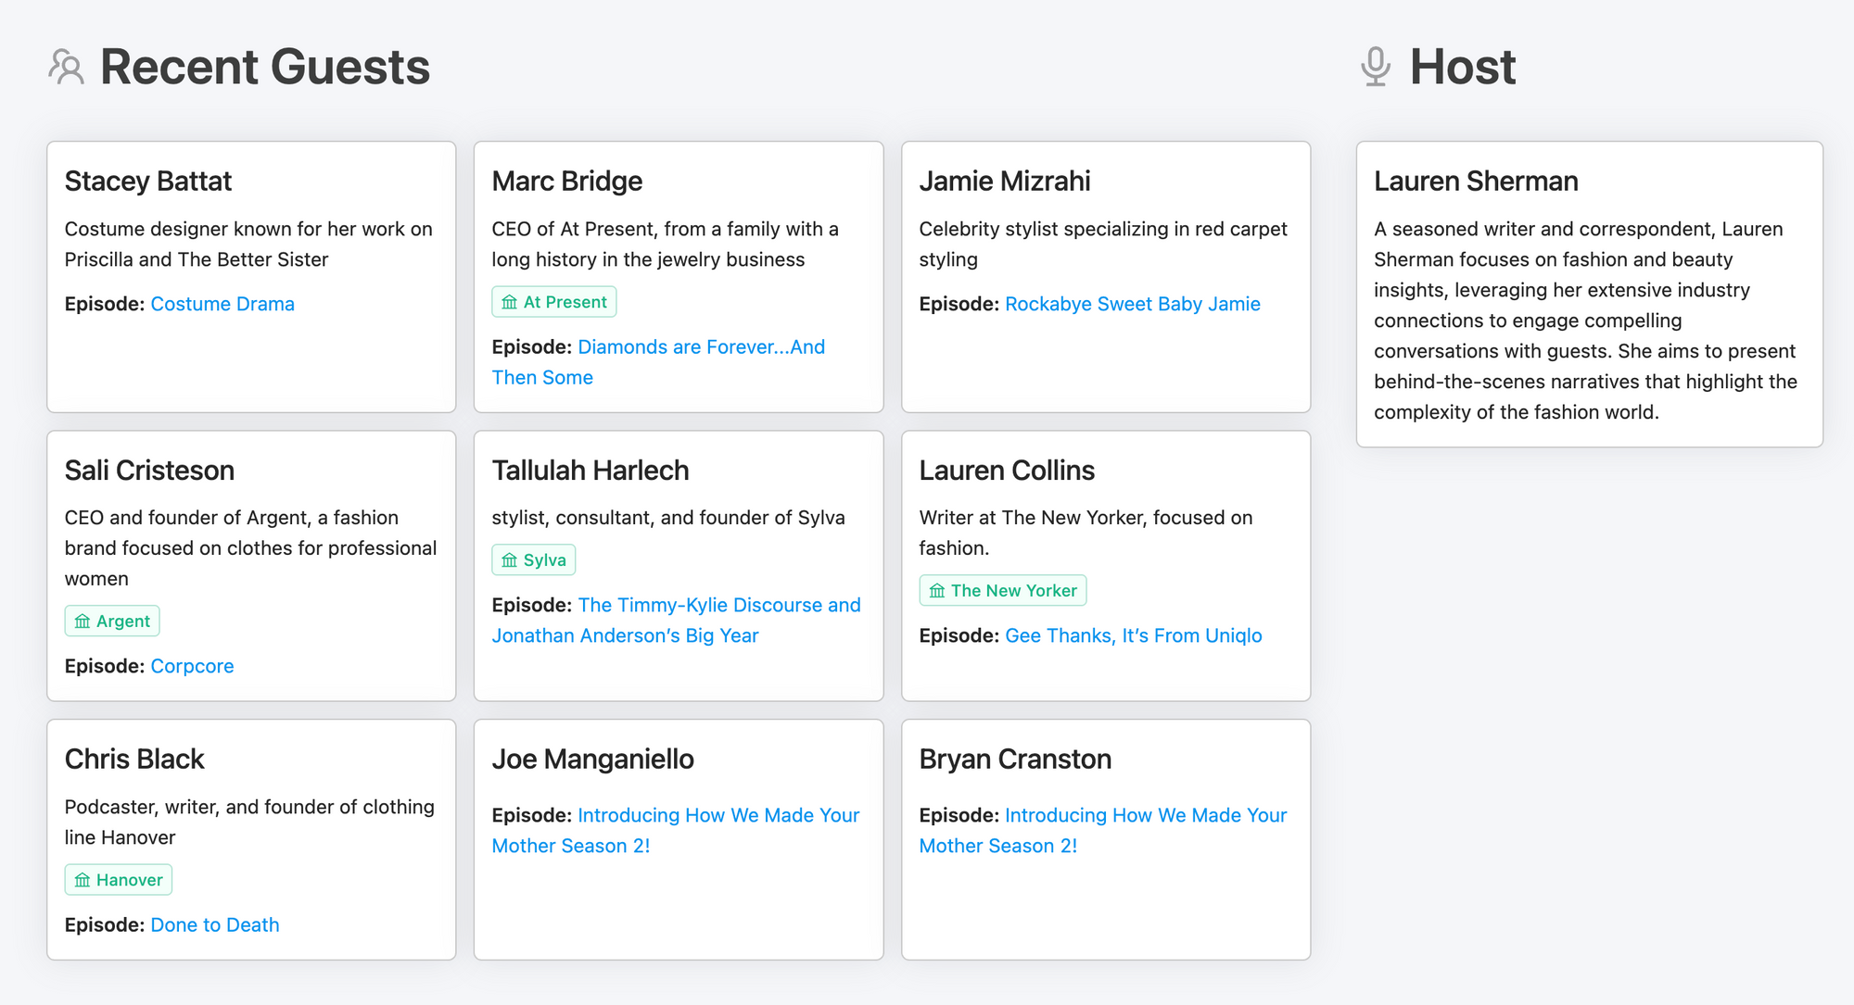1854x1005 pixels.
Task: Click the Stacey Battat guest name
Action: tap(148, 182)
